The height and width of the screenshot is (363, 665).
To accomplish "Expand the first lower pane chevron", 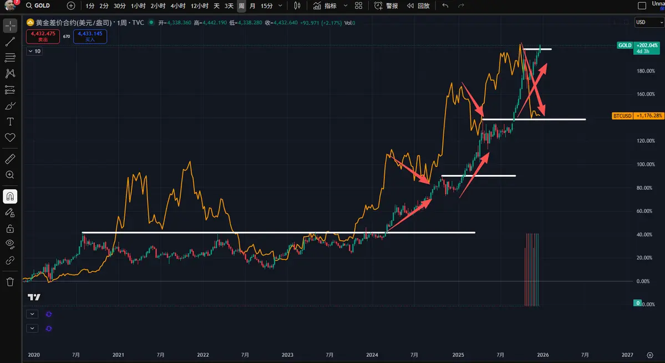I will click(x=32, y=314).
